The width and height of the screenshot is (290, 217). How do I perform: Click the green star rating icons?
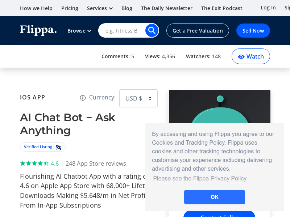coord(34,163)
